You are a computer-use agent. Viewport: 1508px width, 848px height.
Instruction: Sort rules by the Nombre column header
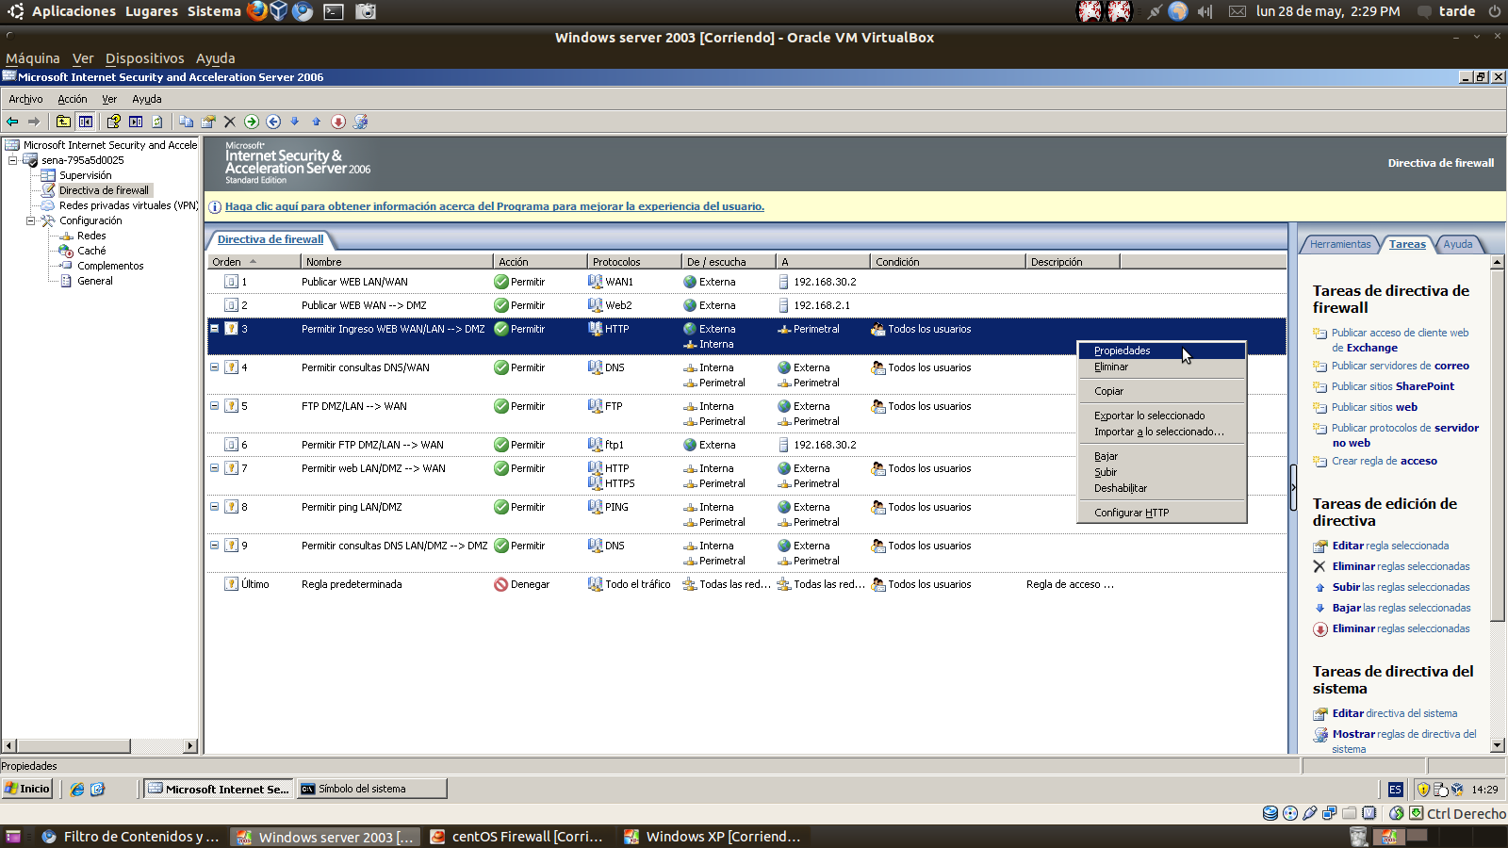397,262
